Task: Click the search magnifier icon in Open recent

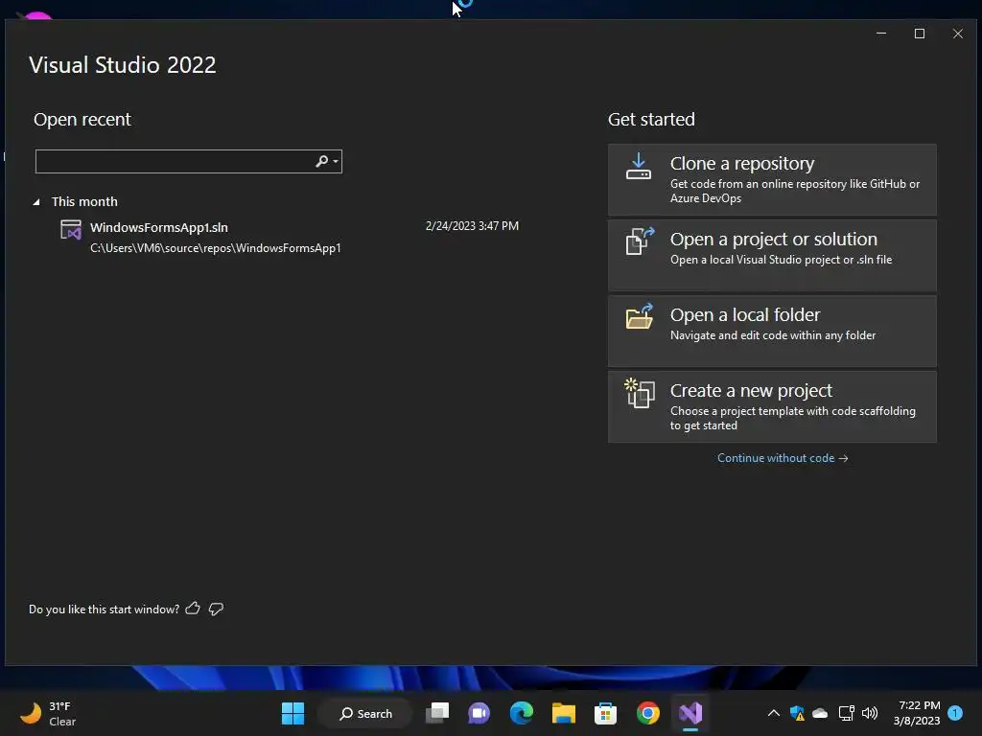Action: (321, 161)
